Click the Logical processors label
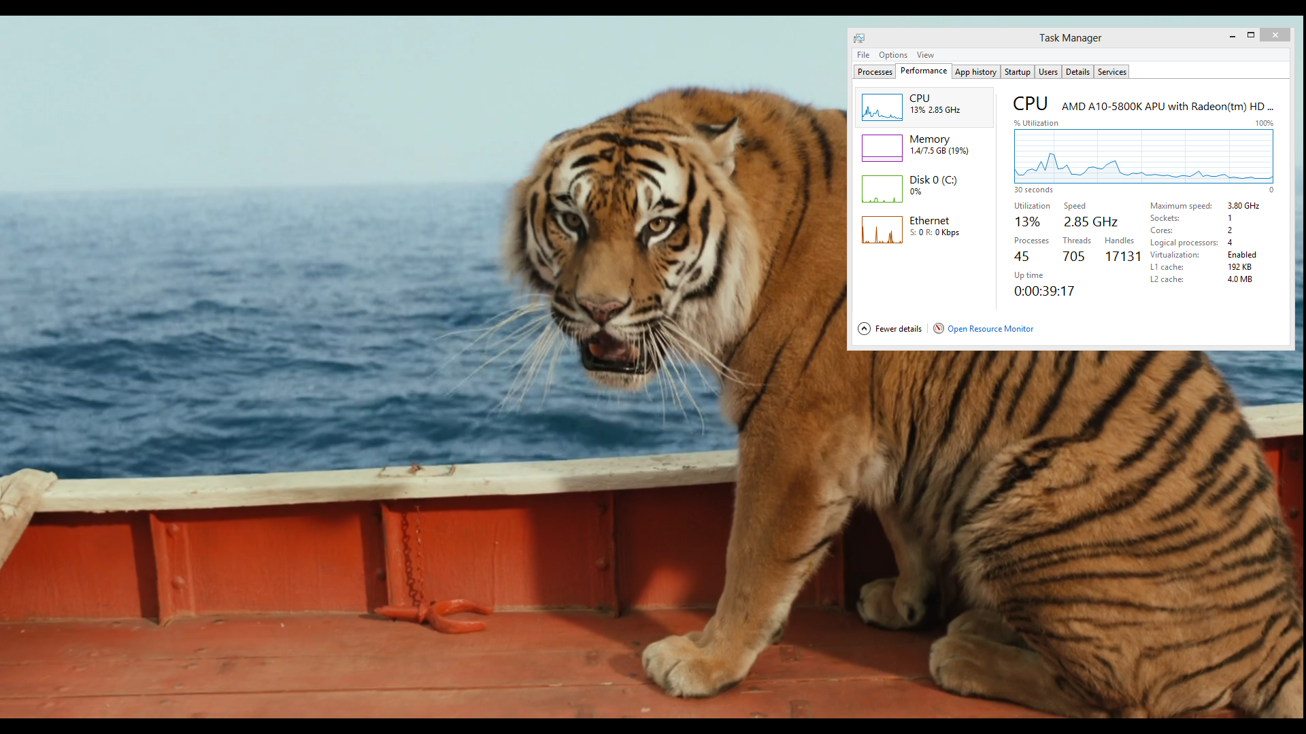 (x=1184, y=243)
